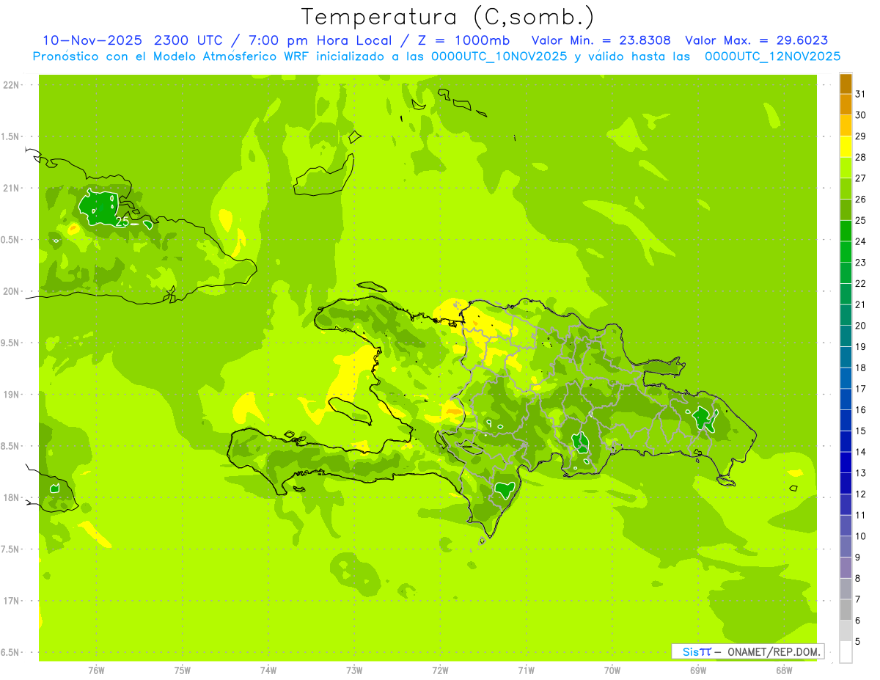The image size is (880, 680).
Task: Click the legend swatch between 26 and 27
Action: (x=846, y=189)
